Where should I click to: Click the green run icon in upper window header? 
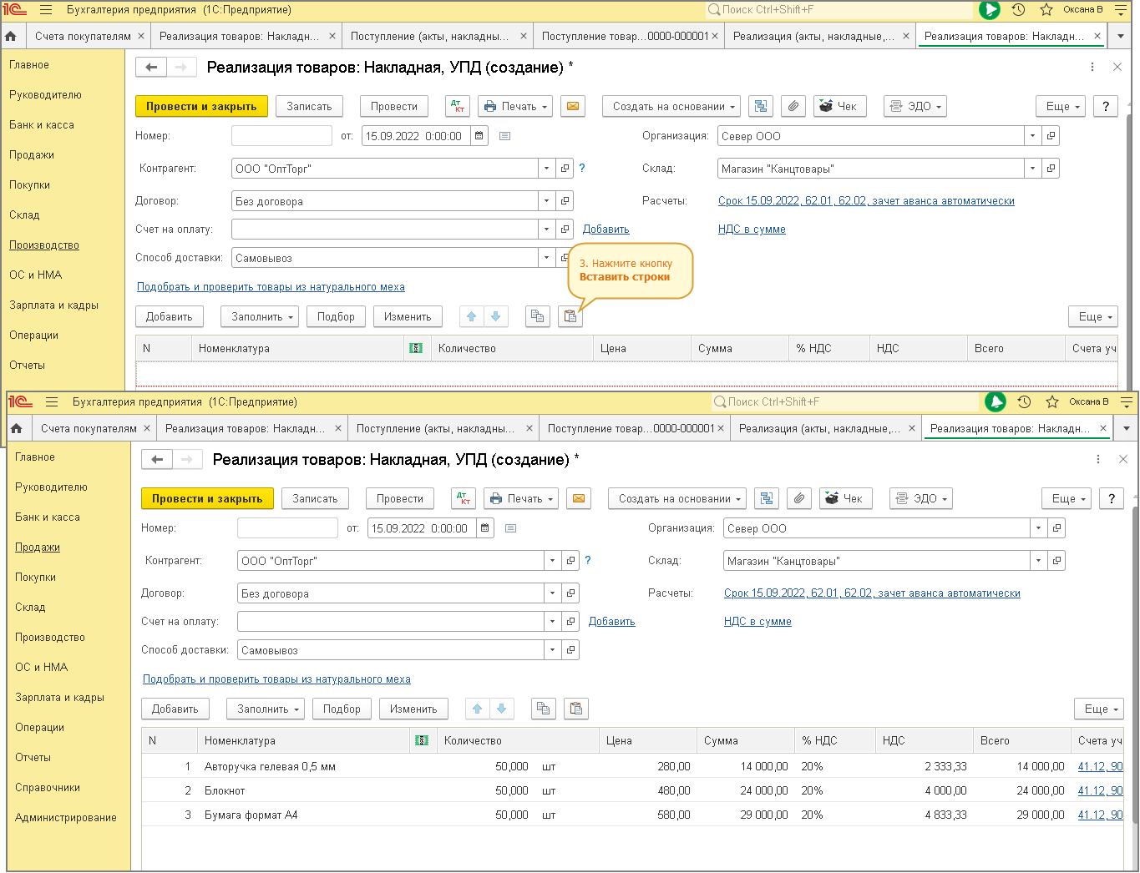point(990,10)
